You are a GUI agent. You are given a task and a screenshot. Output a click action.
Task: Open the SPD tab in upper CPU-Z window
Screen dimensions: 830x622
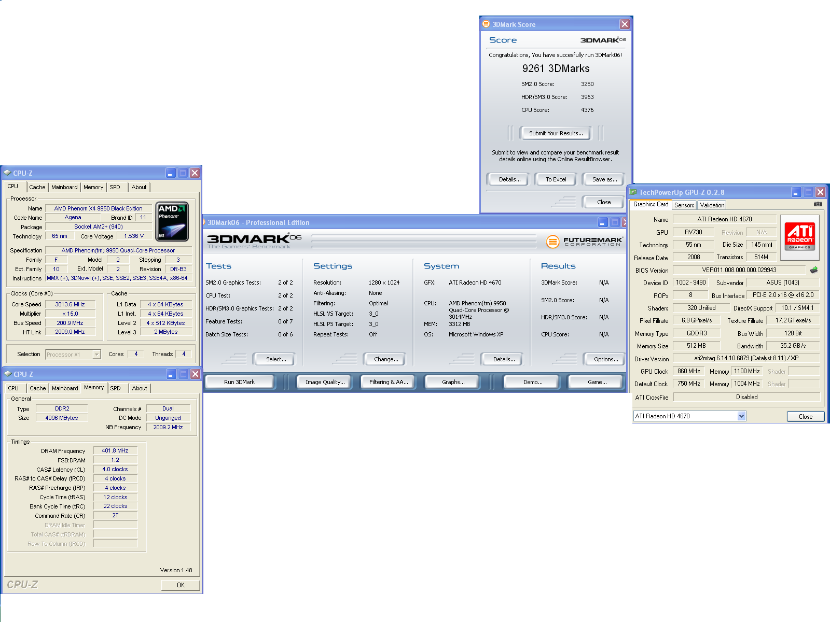(115, 187)
